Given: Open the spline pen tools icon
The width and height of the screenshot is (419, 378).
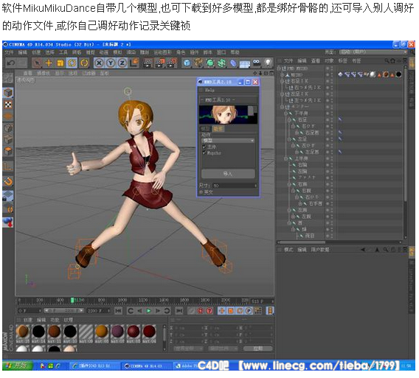Looking at the screenshot, I should click(198, 63).
